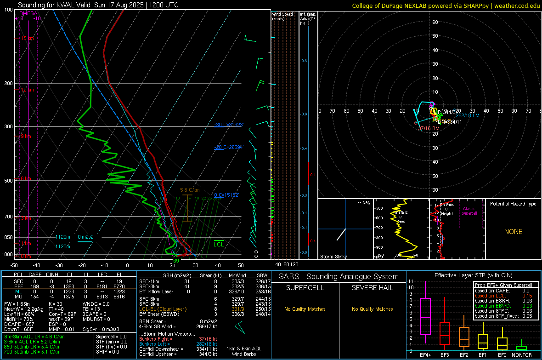Click the magenta 'Classic Supercell' label
542x360 pixels.
point(469,211)
